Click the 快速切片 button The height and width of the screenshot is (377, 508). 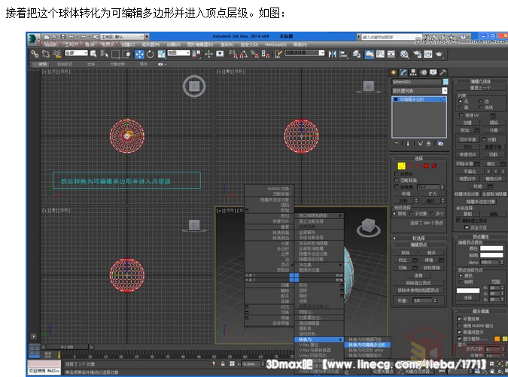point(467,154)
